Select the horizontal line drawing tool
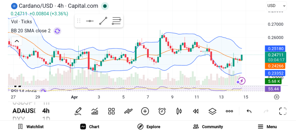 coord(90,21)
